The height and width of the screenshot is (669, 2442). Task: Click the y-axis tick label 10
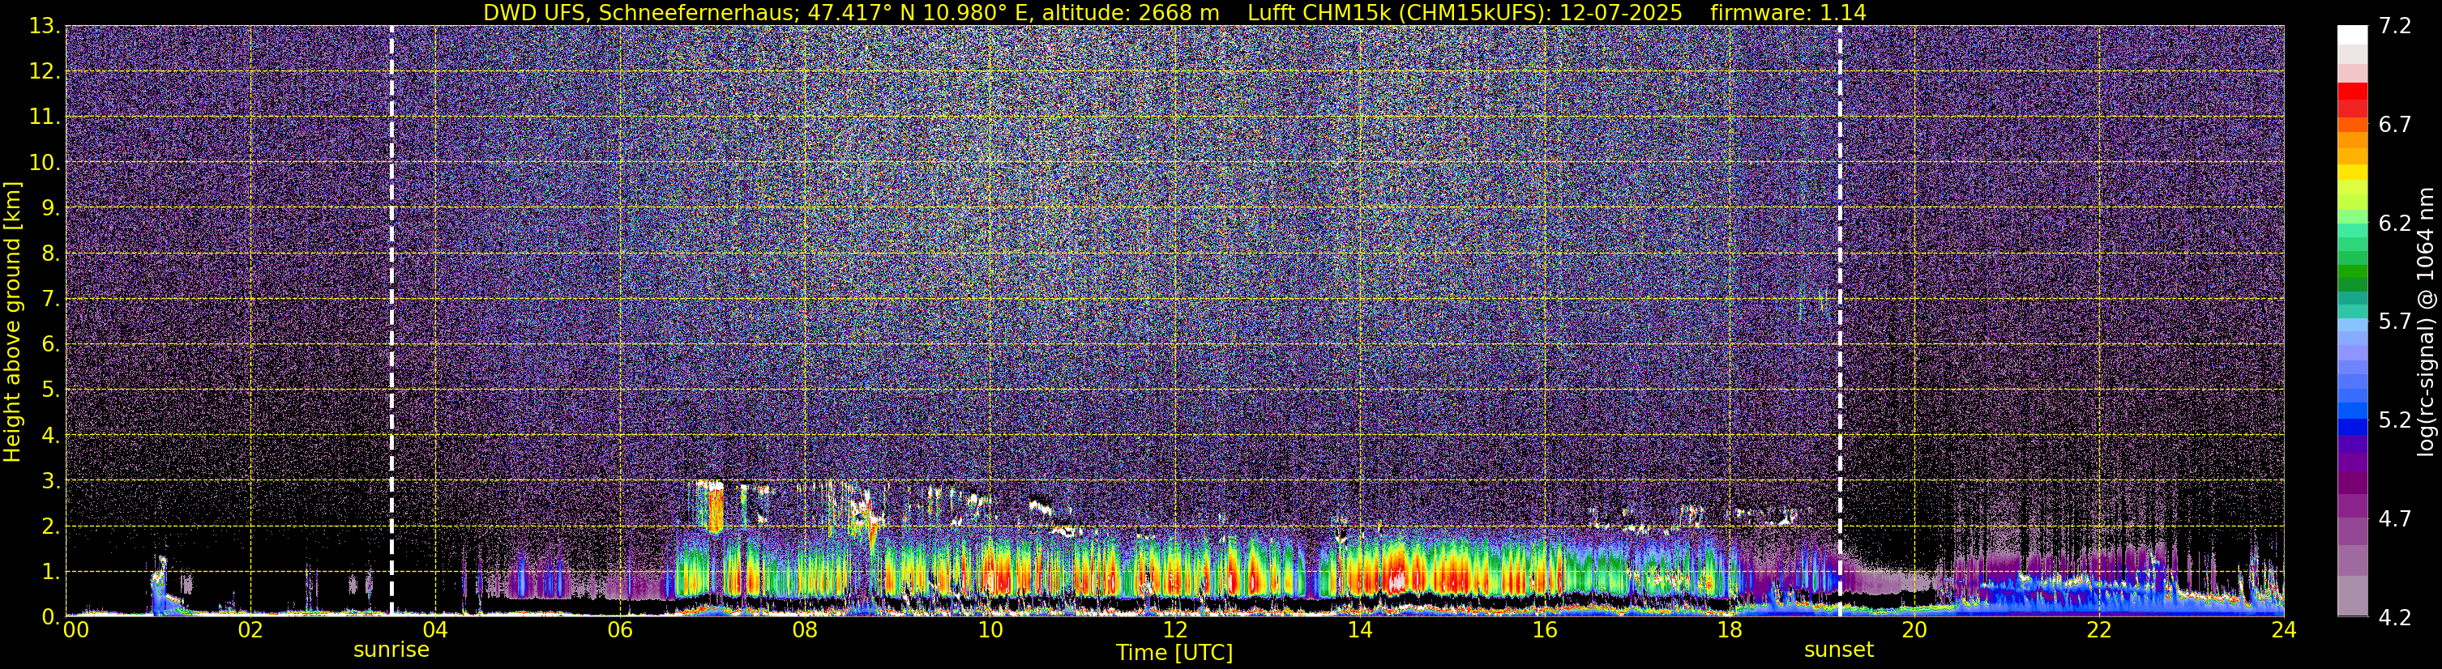tap(45, 163)
